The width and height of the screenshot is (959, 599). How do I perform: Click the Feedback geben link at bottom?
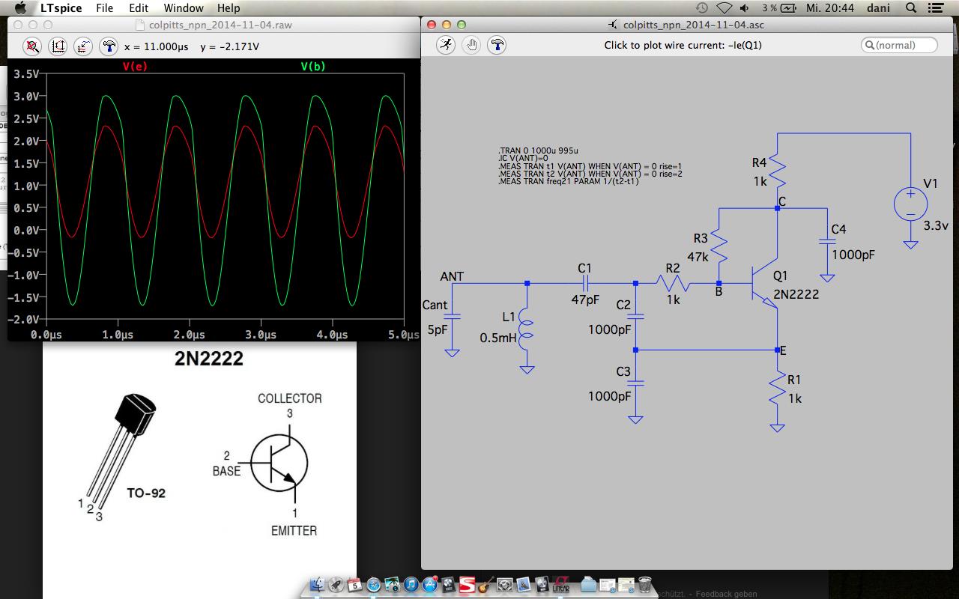tap(726, 594)
